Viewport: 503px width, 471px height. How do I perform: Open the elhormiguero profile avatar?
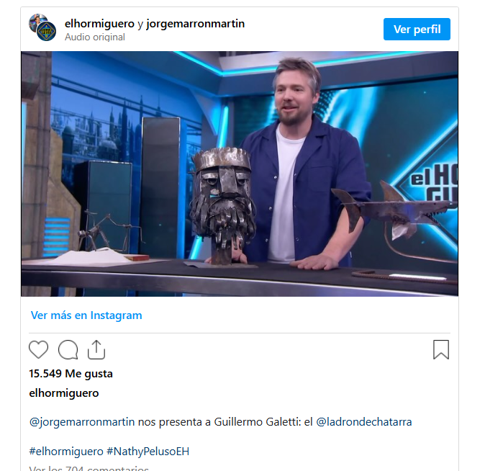click(42, 27)
